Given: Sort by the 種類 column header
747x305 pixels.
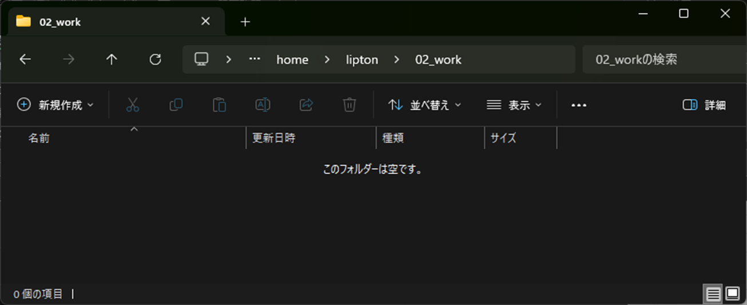Looking at the screenshot, I should pos(394,138).
